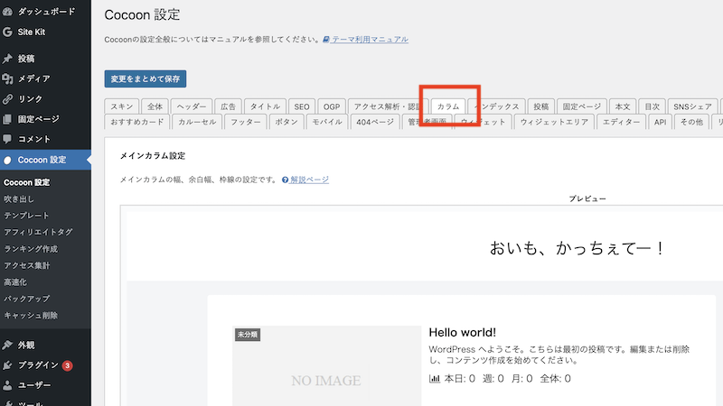
Task: Switch to SEO tab
Action: [x=302, y=106]
